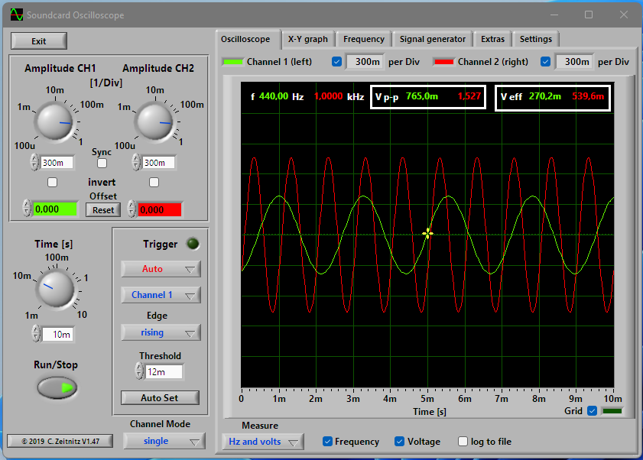This screenshot has height=460, width=643.
Task: Open the X-Y graph tab
Action: [307, 39]
